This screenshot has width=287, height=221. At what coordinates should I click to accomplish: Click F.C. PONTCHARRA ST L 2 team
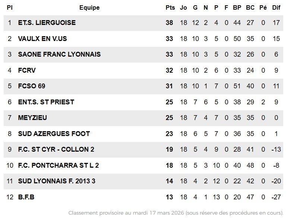tap(59, 165)
